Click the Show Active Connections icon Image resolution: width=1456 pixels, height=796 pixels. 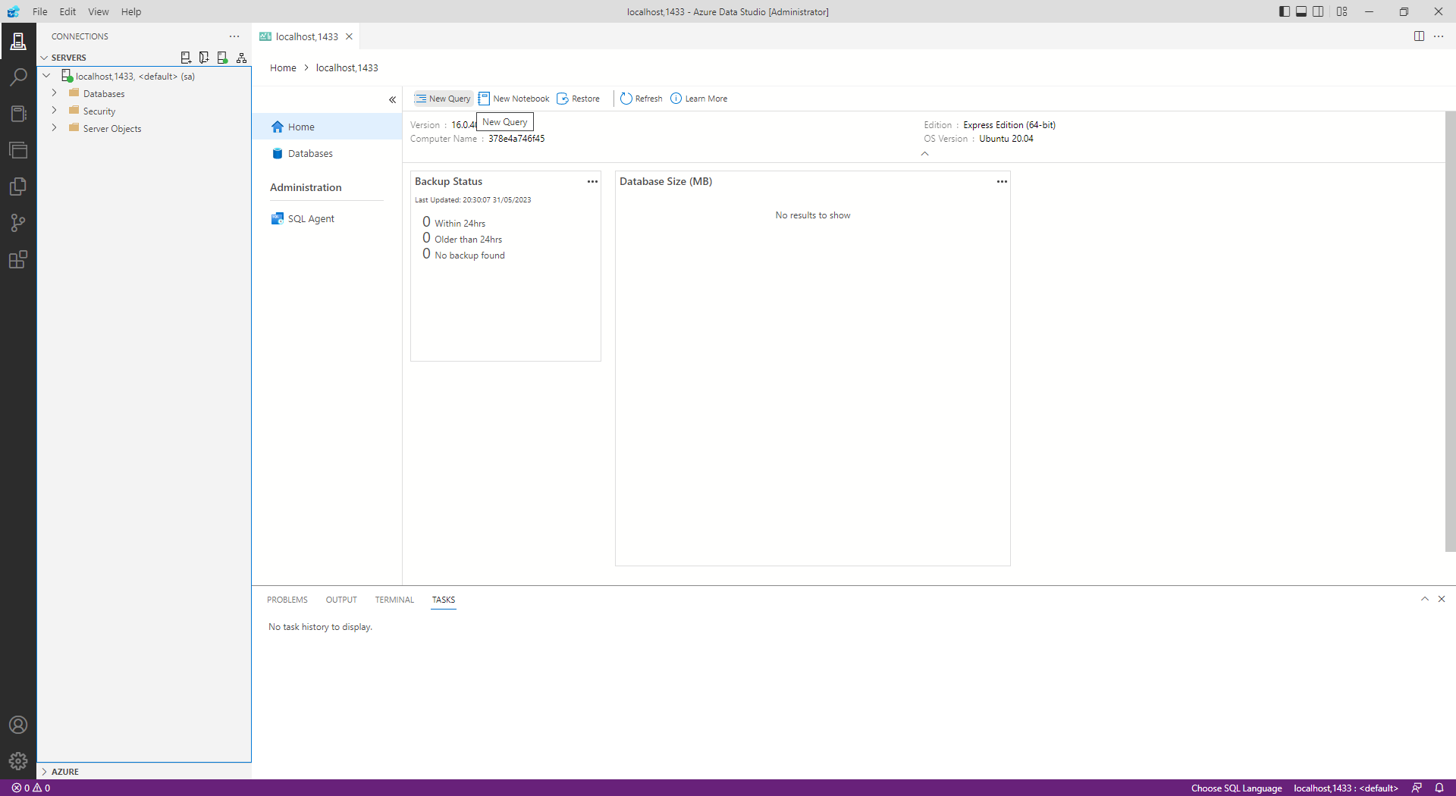[x=222, y=58]
